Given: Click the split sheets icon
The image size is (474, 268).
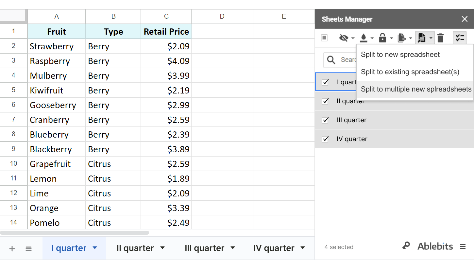Looking at the screenshot, I should tap(422, 38).
